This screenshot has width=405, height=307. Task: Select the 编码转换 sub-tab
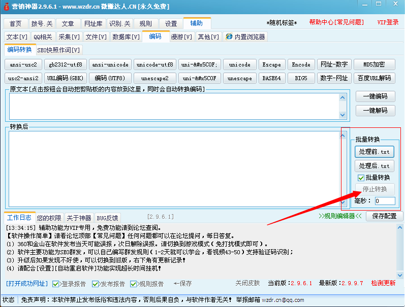point(20,50)
